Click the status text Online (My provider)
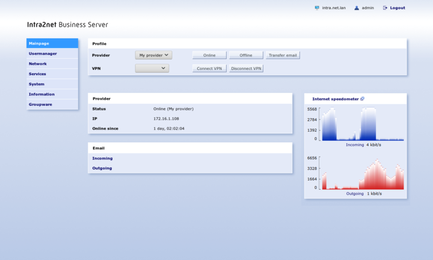Viewport: 433px width, 260px height. 173,109
